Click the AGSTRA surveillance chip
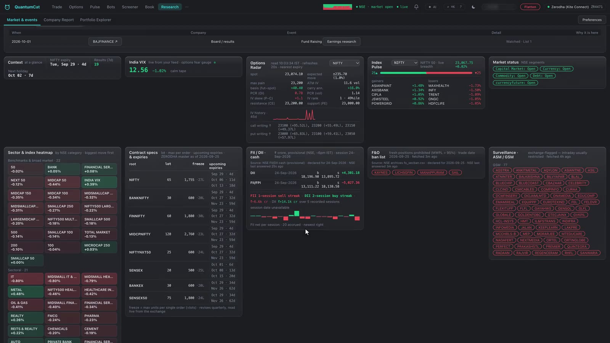Viewport: 610px width, 343px height. tap(502, 170)
